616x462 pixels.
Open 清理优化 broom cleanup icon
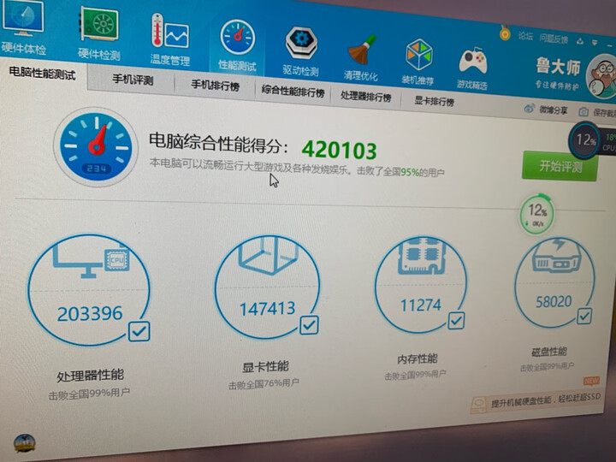tap(361, 55)
